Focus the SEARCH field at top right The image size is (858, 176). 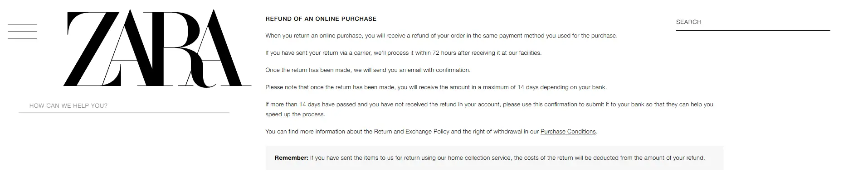(753, 22)
